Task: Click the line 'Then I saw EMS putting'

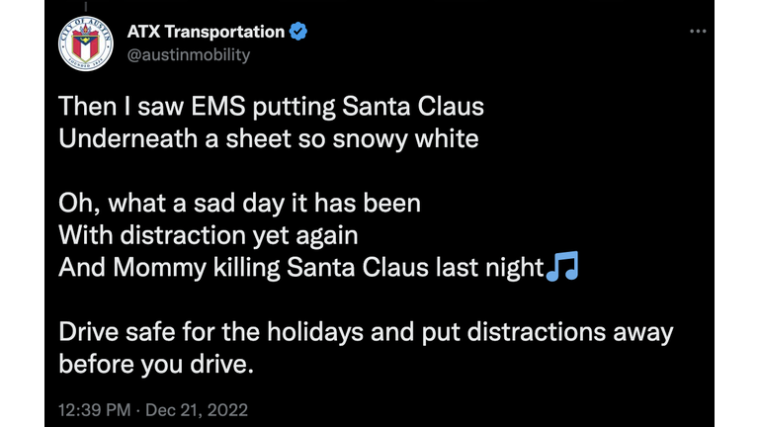Action: pos(271,107)
